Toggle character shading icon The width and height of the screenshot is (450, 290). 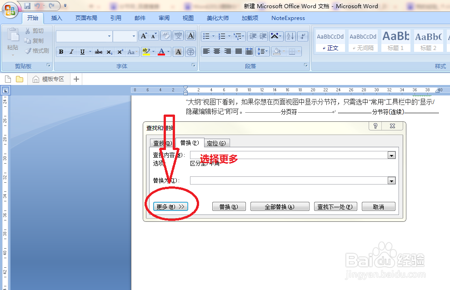178,52
